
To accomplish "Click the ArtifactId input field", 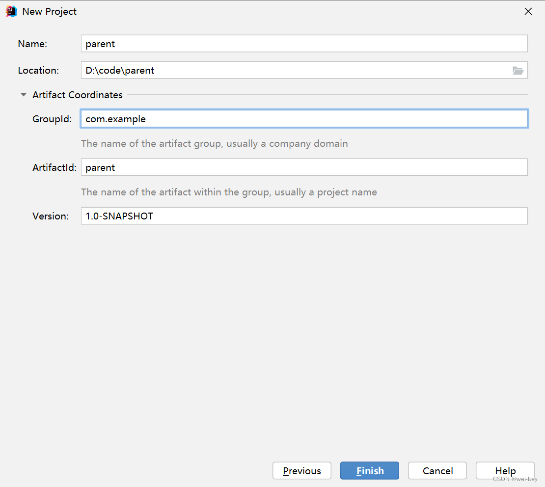I will tap(304, 167).
